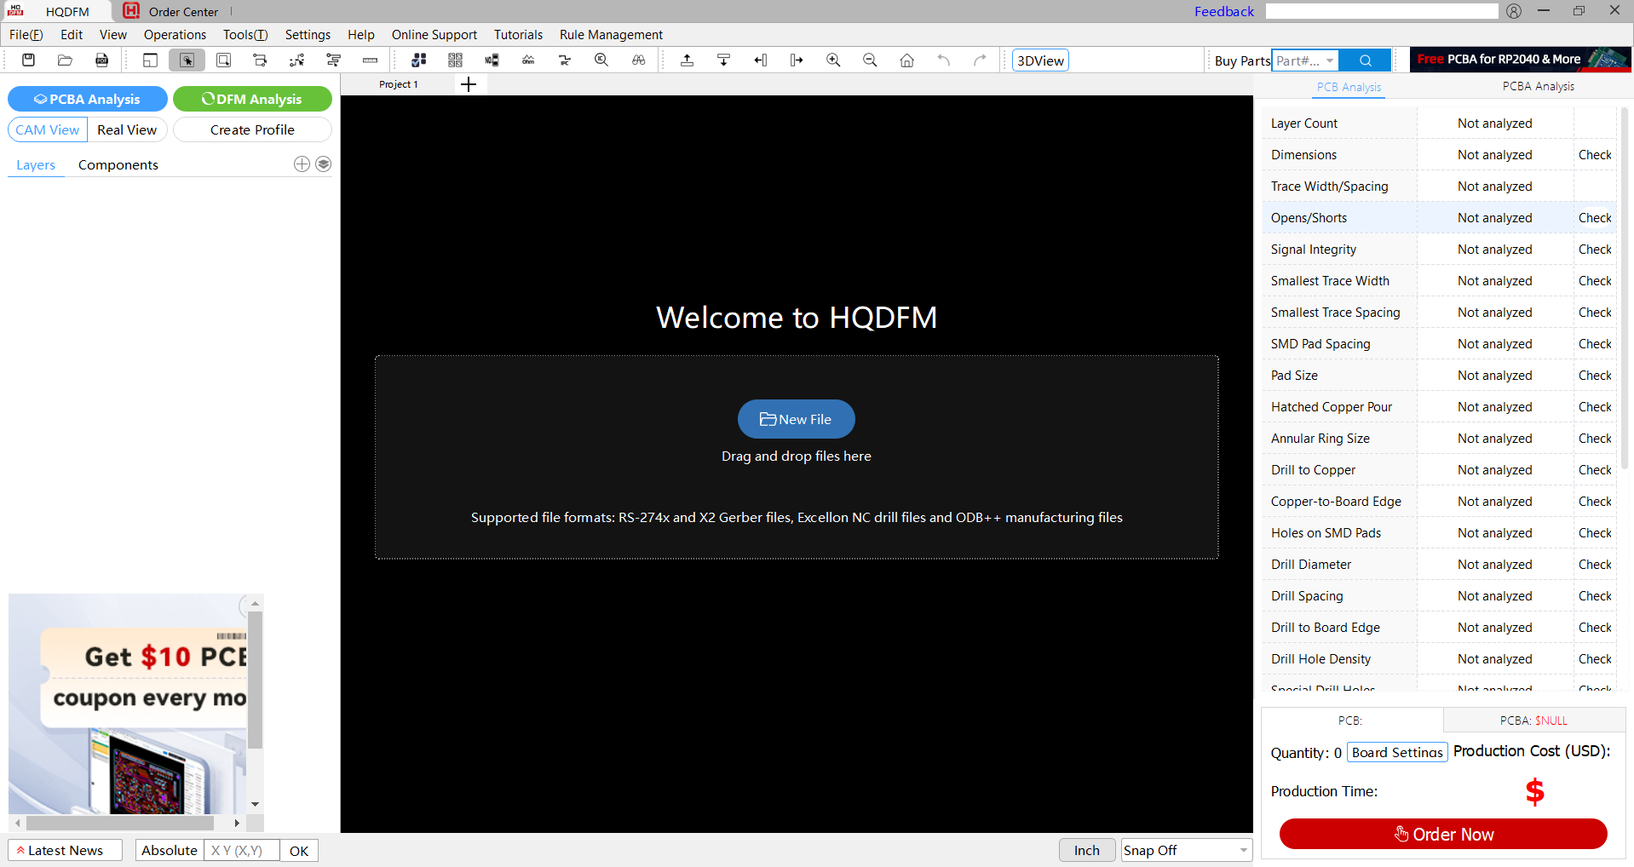Click the title bar search field
Viewport: 1634px width, 867px height.
click(1382, 11)
